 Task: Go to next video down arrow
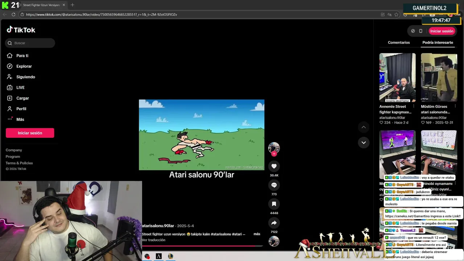[364, 143]
